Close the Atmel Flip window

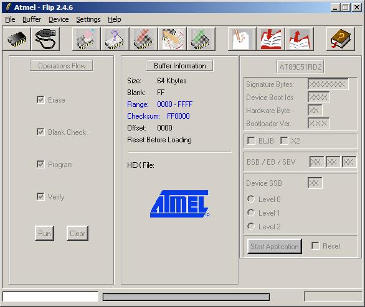356,7
